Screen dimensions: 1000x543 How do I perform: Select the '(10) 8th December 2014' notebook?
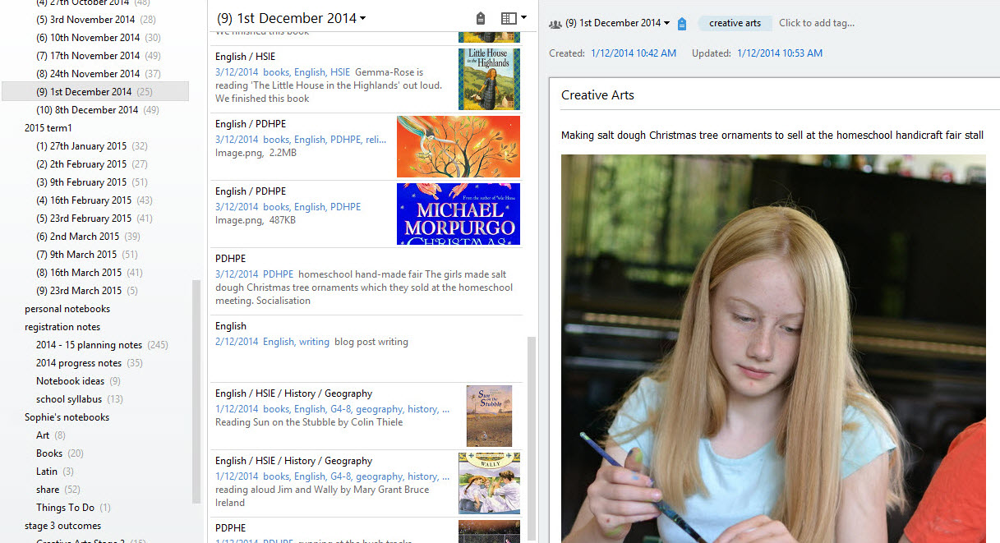point(87,110)
